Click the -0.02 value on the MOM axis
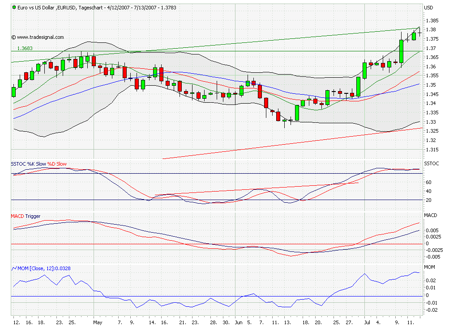The width and height of the screenshot is (449, 330). click(432, 310)
